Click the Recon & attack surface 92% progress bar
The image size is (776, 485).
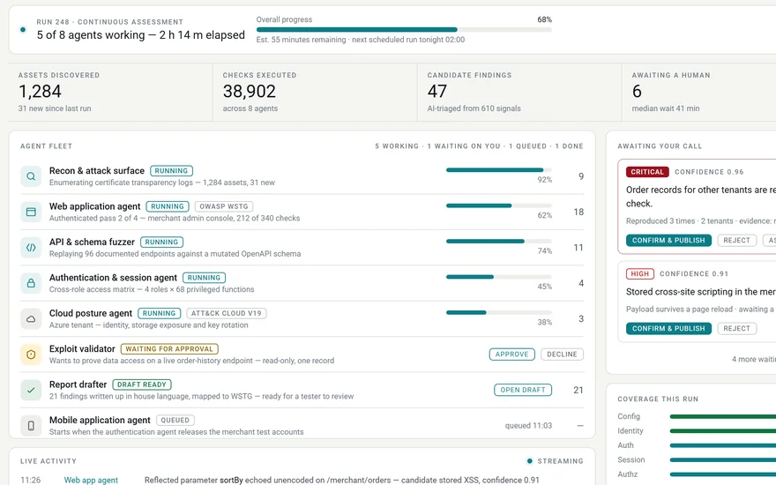(x=499, y=169)
